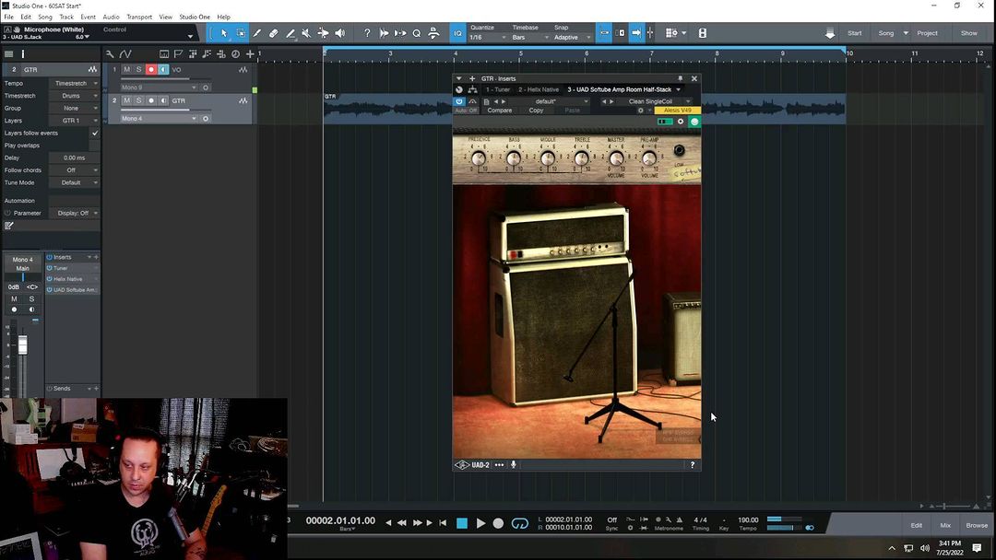
Task: Select the Arrow tool in the toolbar
Action: tap(223, 33)
